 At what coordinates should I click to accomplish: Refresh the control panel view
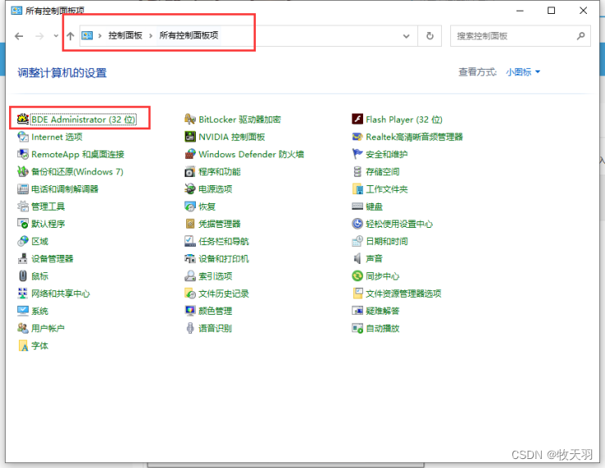pos(430,36)
